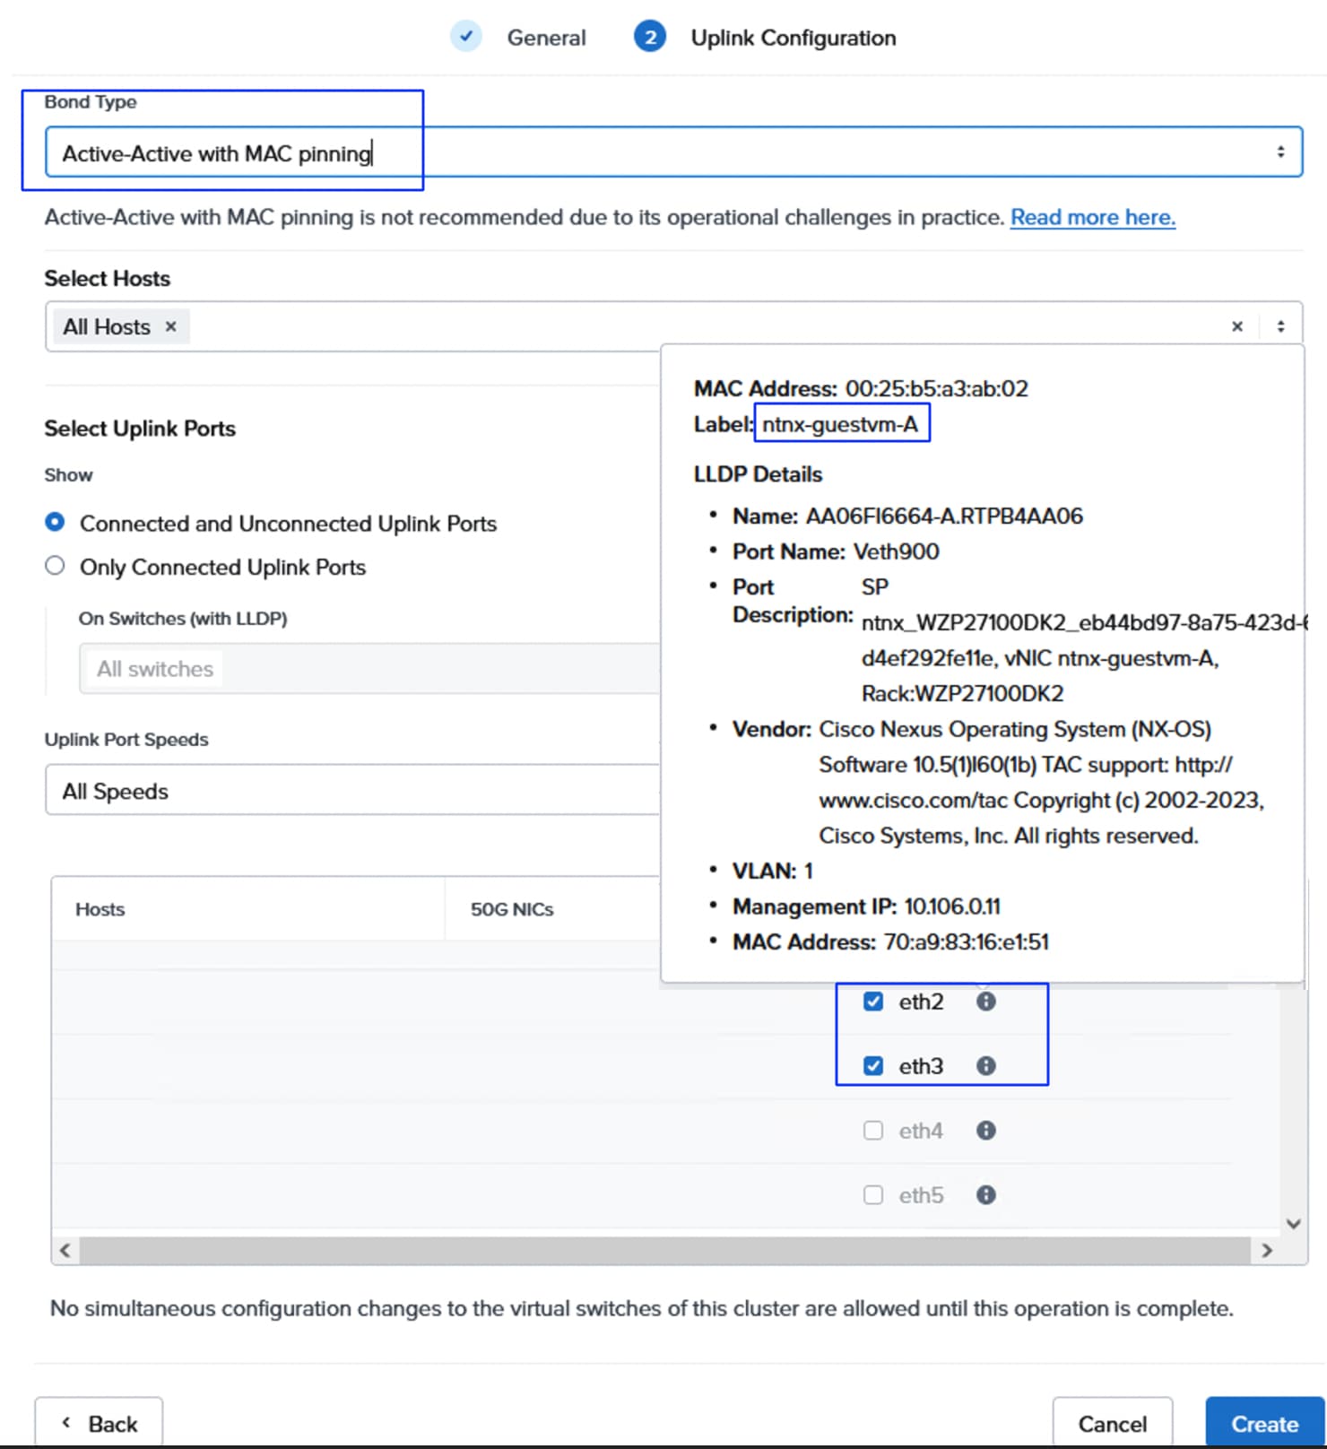Image resolution: width=1327 pixels, height=1449 pixels.
Task: Open the Read more here link
Action: click(1093, 217)
